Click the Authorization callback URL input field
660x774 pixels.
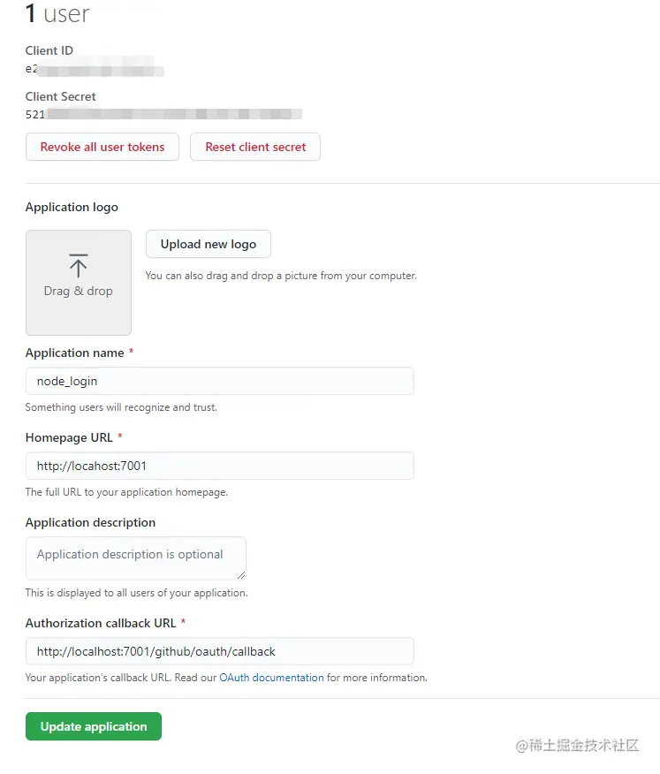[220, 651]
